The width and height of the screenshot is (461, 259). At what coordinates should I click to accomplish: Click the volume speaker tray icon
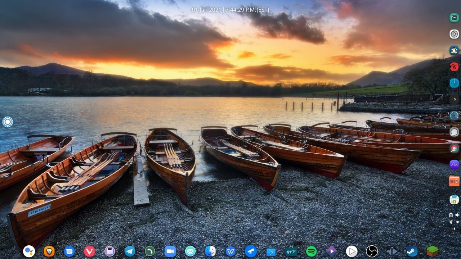coord(457,215)
